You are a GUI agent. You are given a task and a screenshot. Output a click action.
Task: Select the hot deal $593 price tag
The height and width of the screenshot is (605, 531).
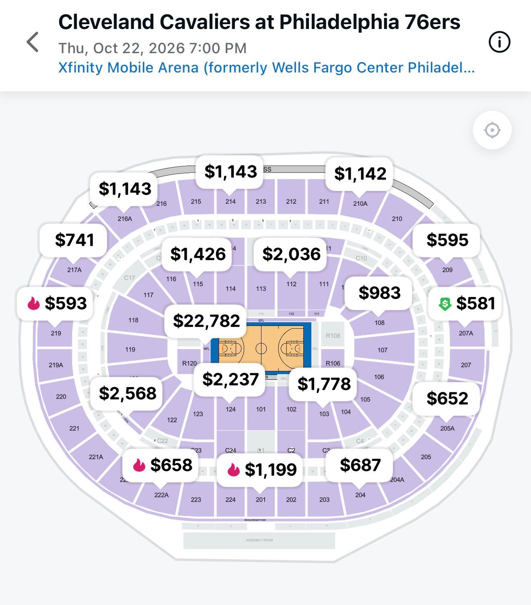pyautogui.click(x=55, y=303)
